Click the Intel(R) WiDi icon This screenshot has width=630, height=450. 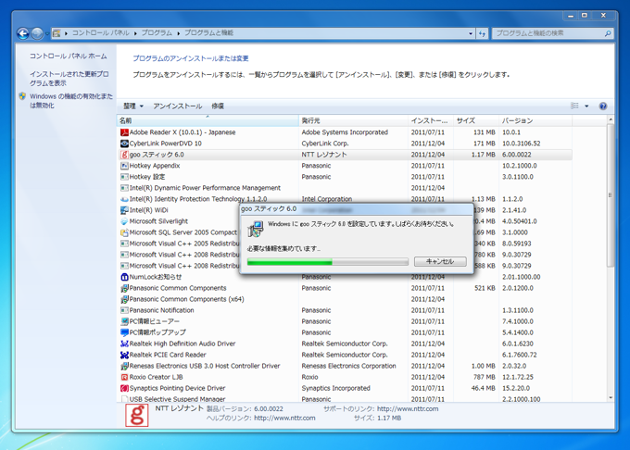pyautogui.click(x=124, y=210)
